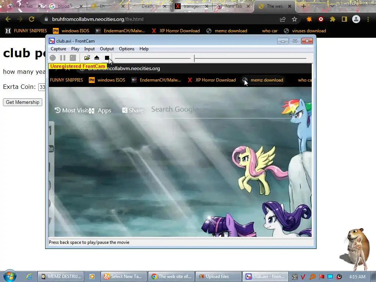Open a file via FrontCam folder icon
The image size is (376, 282).
click(87, 58)
